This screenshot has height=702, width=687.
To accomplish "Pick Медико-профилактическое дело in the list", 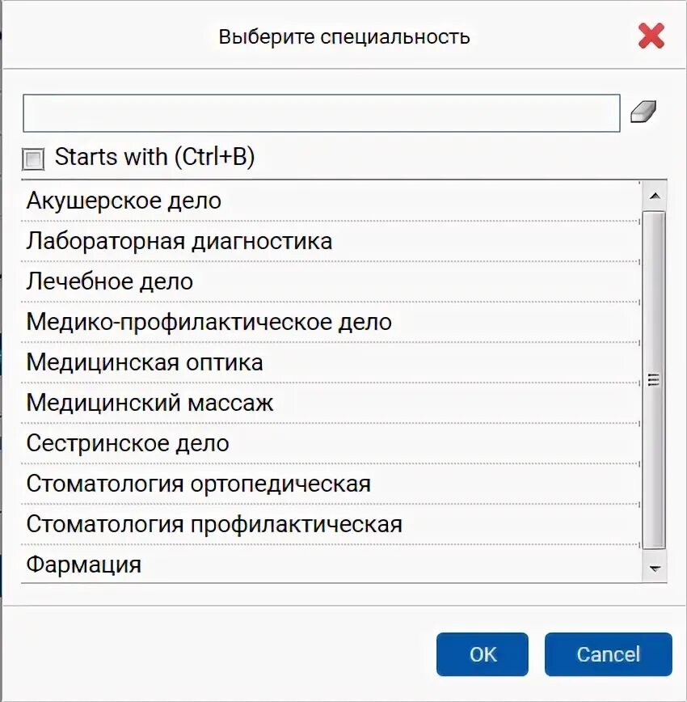I will coord(209,322).
